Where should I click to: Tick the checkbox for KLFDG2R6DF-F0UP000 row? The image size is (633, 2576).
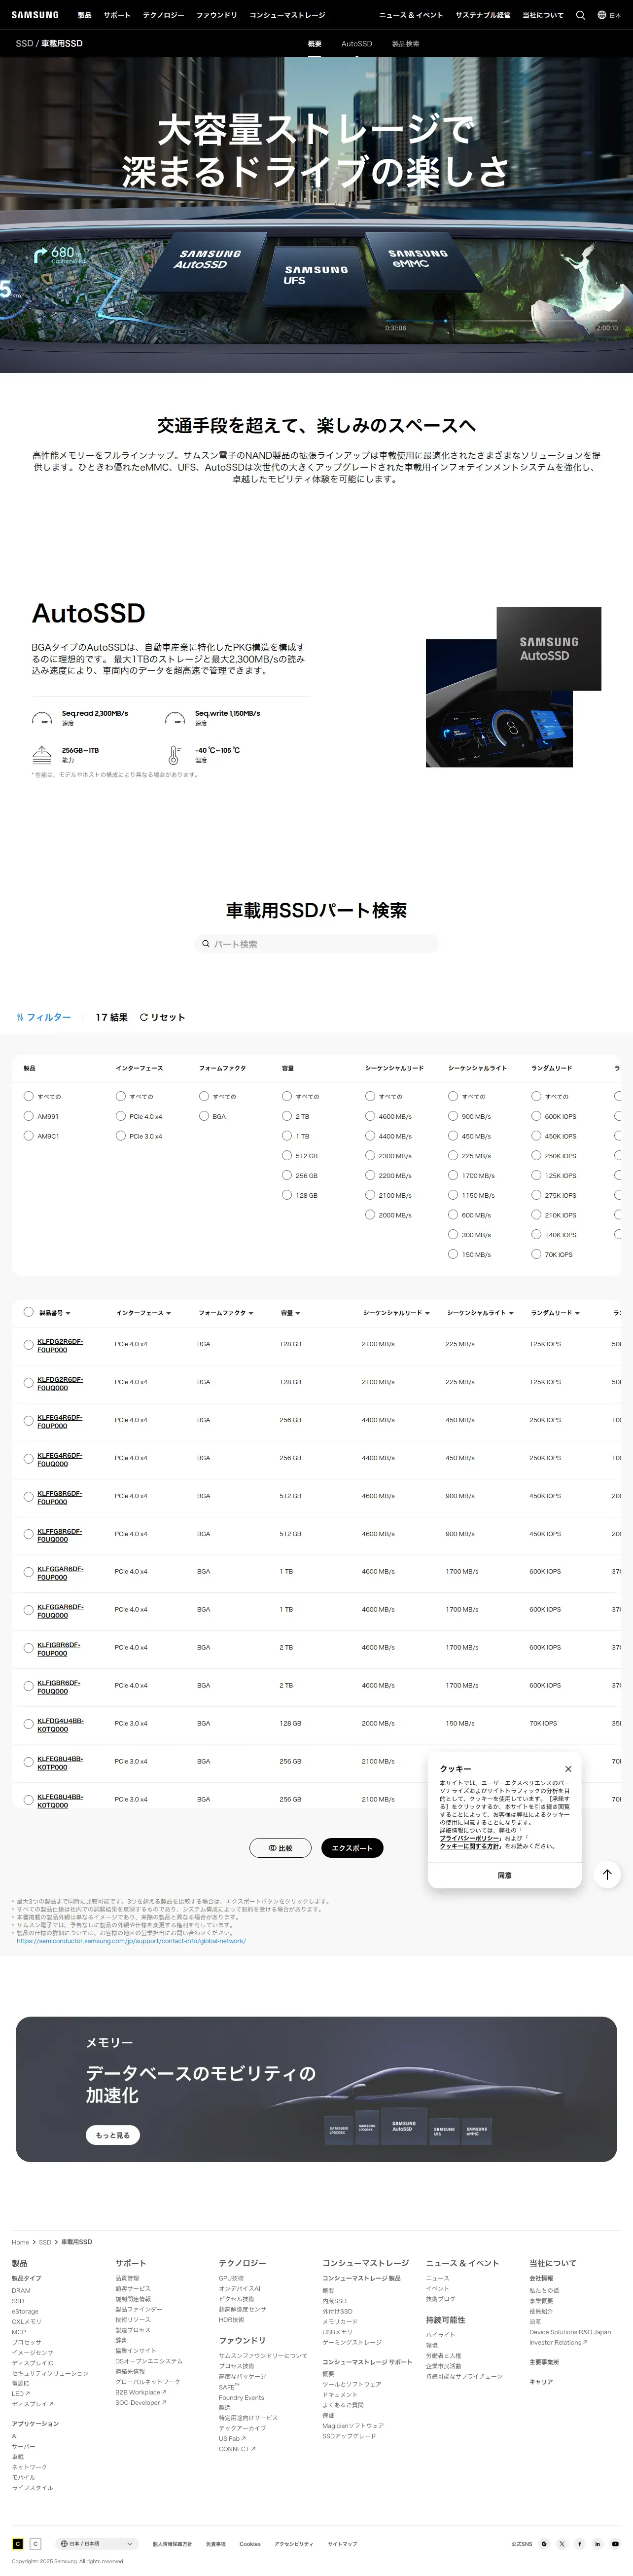[x=28, y=1345]
